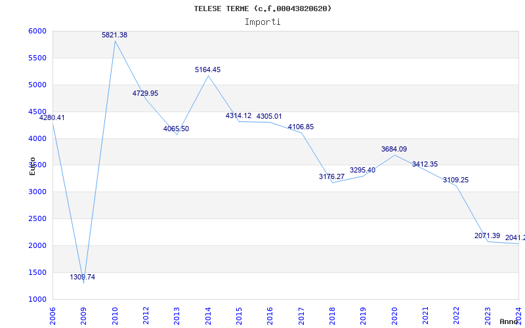Click the Importi subtitle
The height and width of the screenshot is (328, 525).
[262, 22]
